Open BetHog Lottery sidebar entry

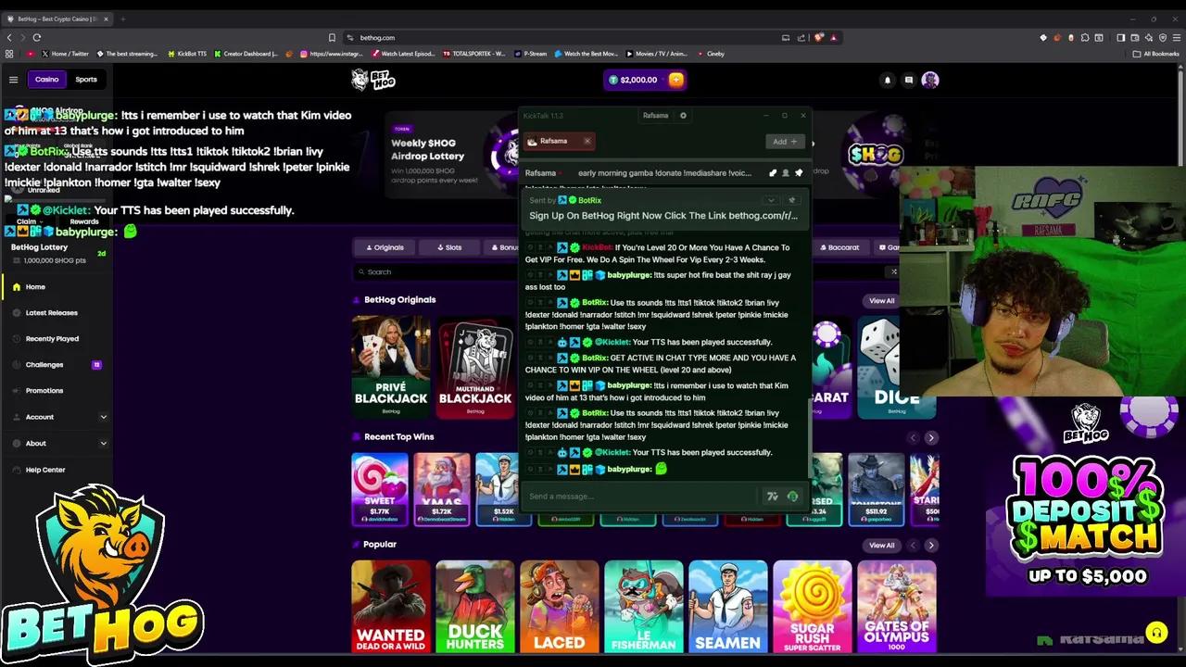pos(57,254)
